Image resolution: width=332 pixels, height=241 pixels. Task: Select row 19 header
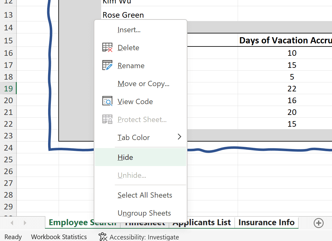[8, 89]
